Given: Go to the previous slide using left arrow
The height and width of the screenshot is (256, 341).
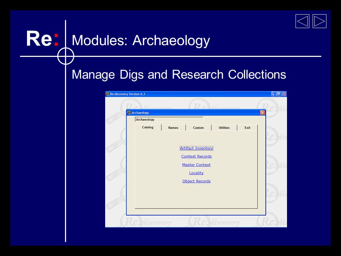Looking at the screenshot, I should point(302,21).
